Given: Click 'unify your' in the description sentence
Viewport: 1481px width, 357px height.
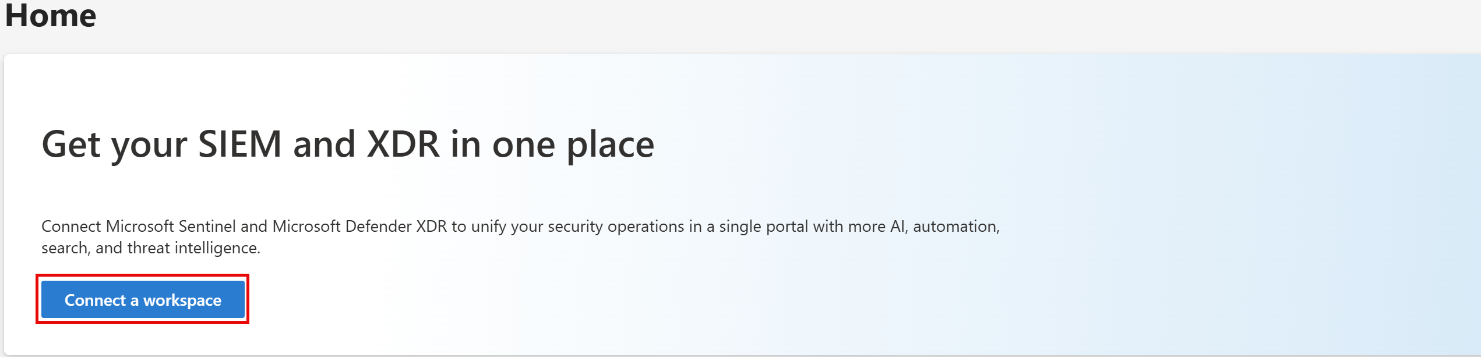Looking at the screenshot, I should pos(507,227).
